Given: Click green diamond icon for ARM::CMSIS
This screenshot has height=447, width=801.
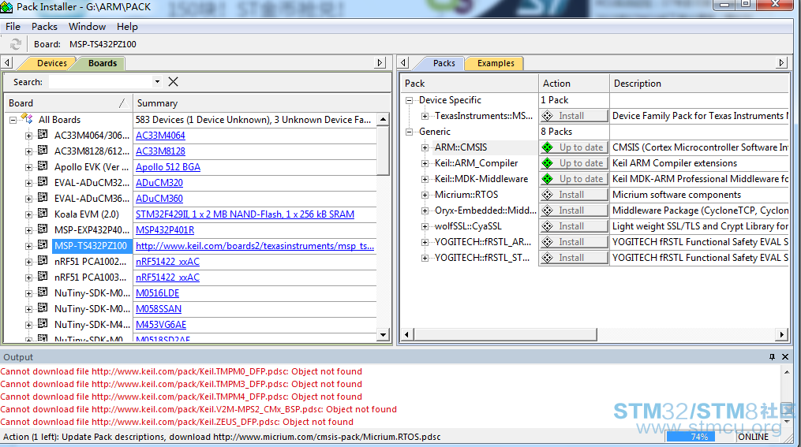Looking at the screenshot, I should pyautogui.click(x=548, y=147).
